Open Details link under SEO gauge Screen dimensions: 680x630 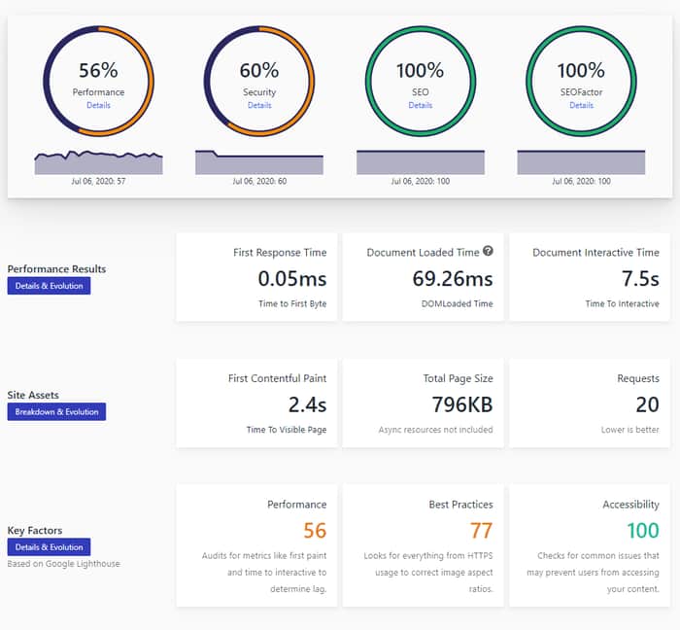click(421, 105)
